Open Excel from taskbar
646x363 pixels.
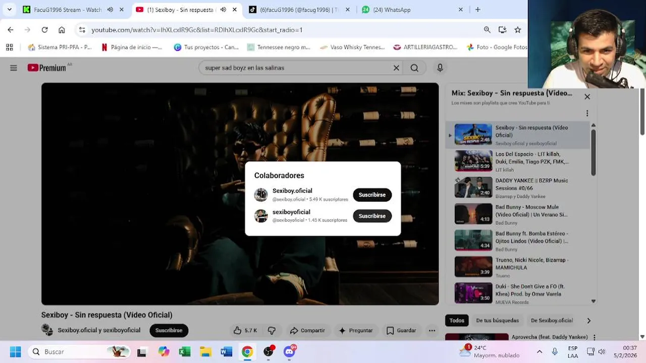click(185, 351)
